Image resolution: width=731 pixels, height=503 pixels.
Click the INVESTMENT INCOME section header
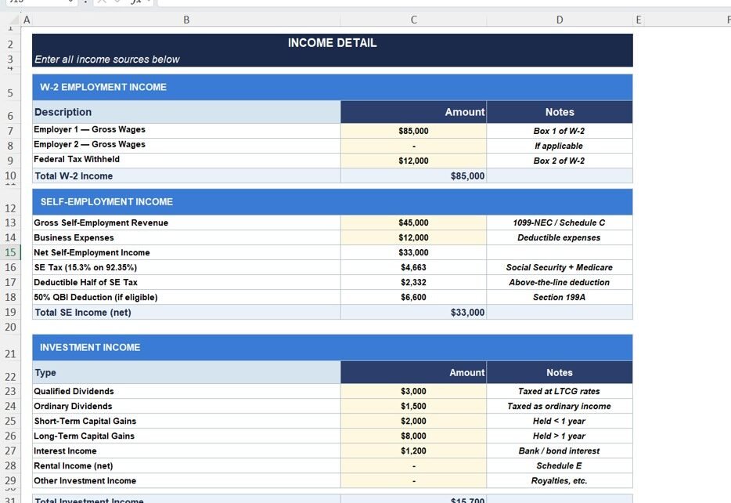[332, 347]
